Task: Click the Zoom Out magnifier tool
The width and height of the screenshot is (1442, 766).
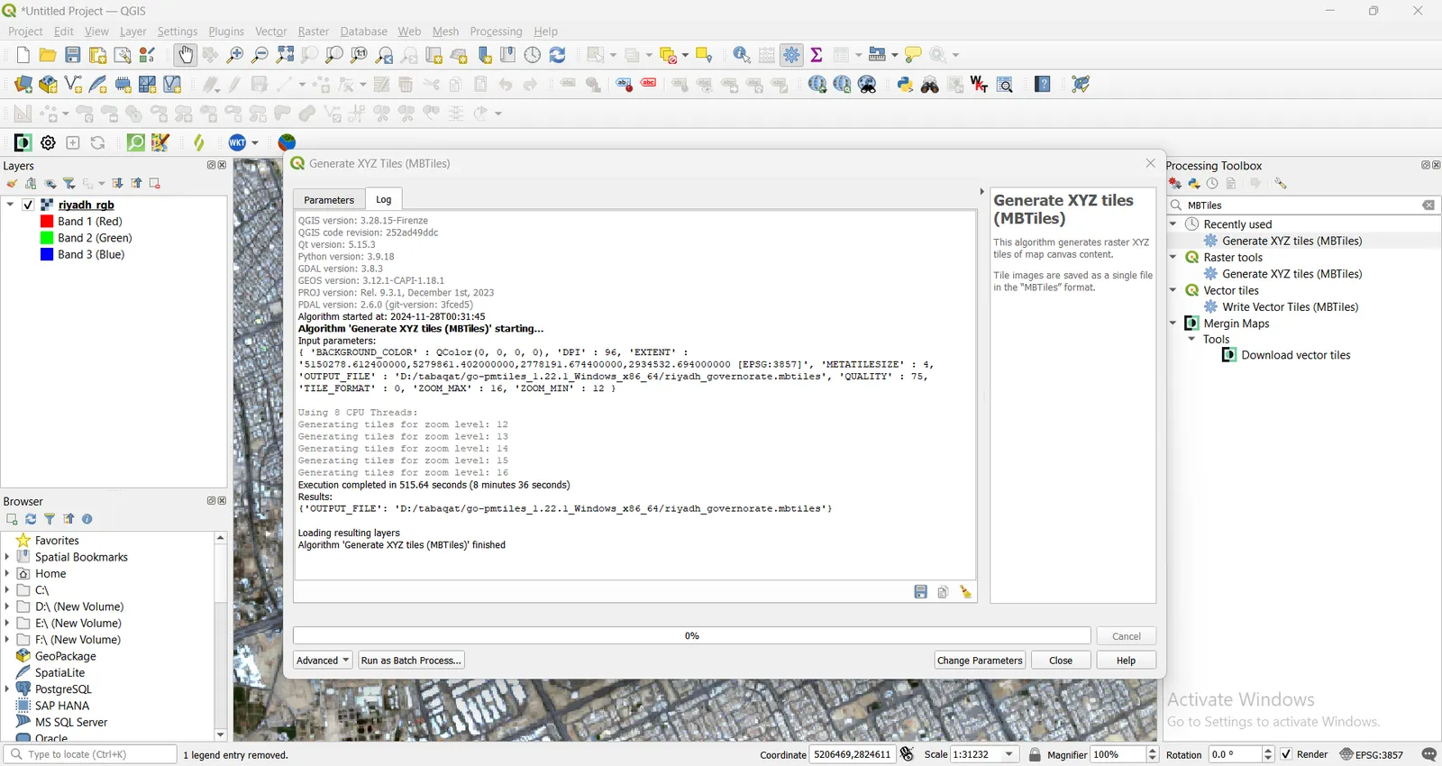Action: (260, 56)
